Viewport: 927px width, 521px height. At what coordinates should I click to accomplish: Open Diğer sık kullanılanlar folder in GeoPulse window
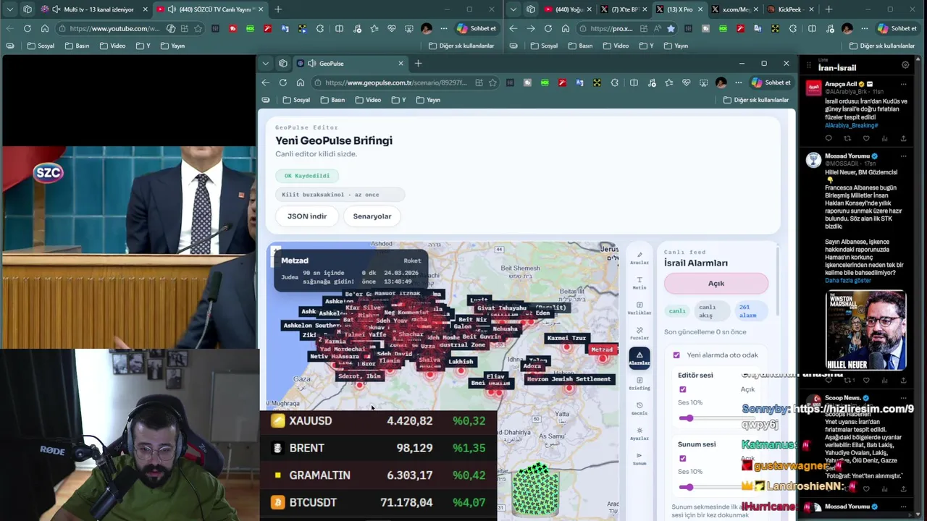pos(756,100)
